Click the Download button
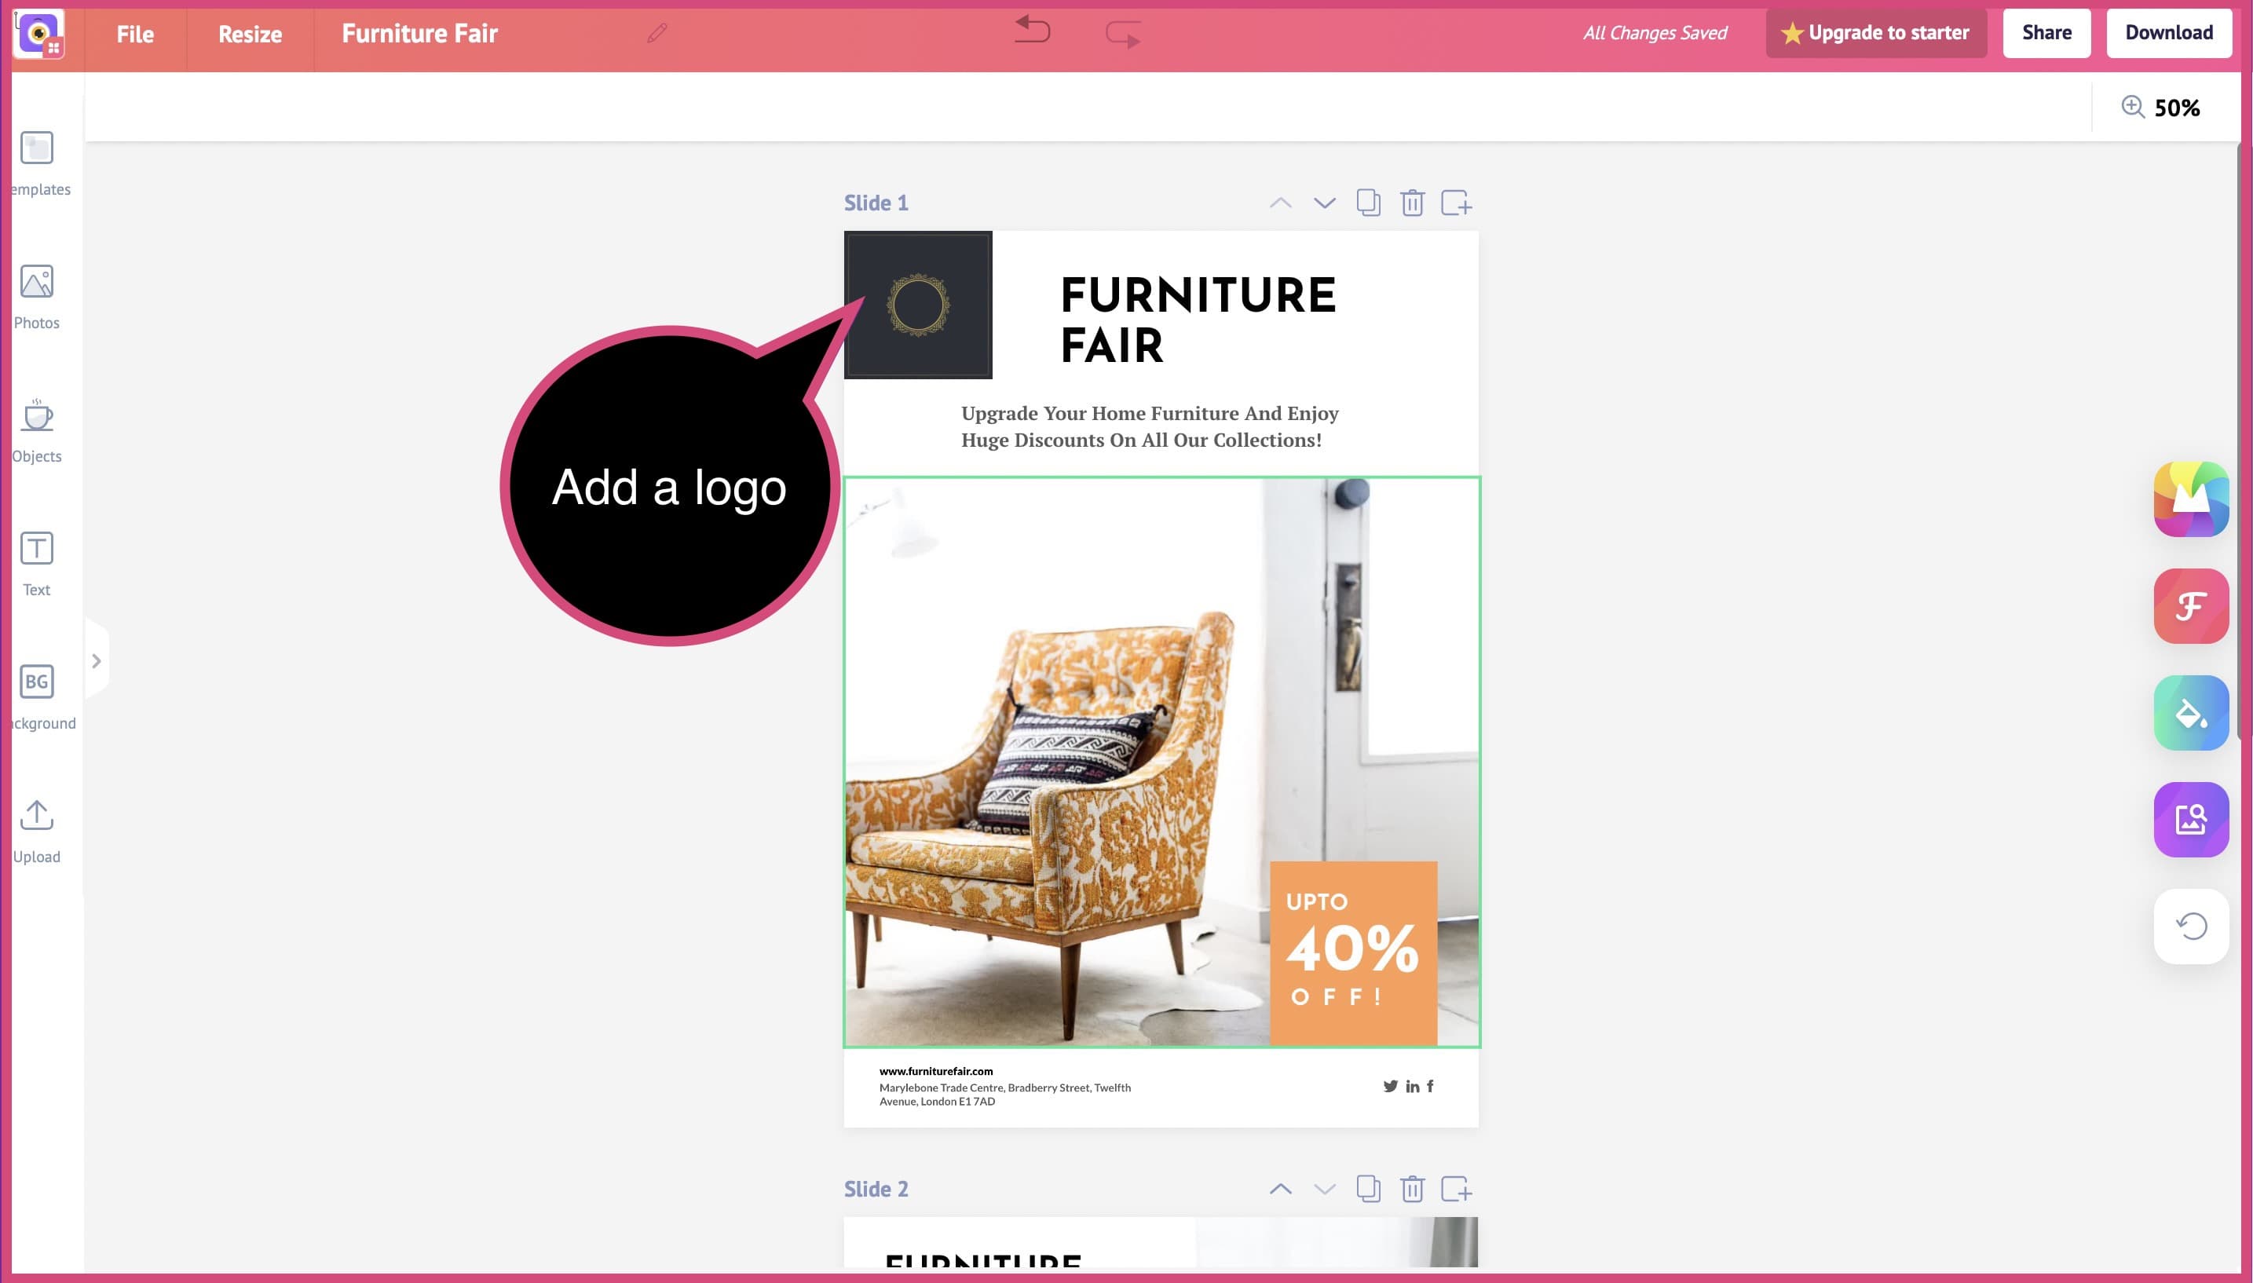 click(x=2167, y=32)
